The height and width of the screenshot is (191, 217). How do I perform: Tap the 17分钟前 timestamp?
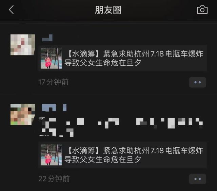[54, 82]
